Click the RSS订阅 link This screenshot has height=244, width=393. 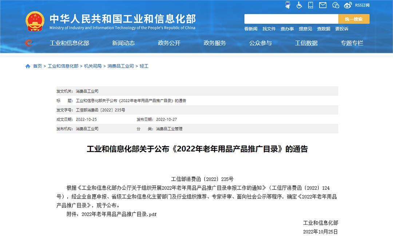pyautogui.click(x=362, y=5)
